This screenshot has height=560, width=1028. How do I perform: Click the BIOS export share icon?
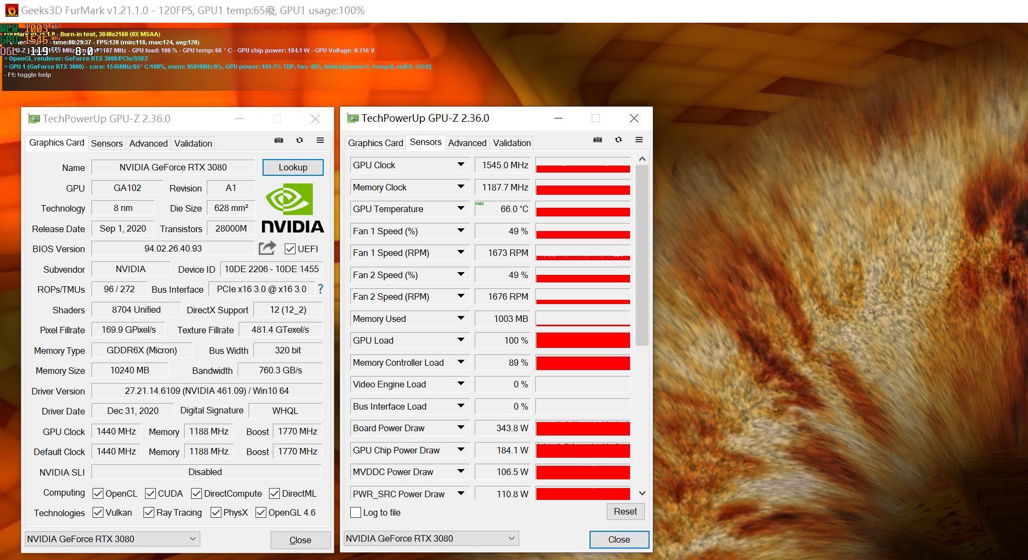pos(267,248)
